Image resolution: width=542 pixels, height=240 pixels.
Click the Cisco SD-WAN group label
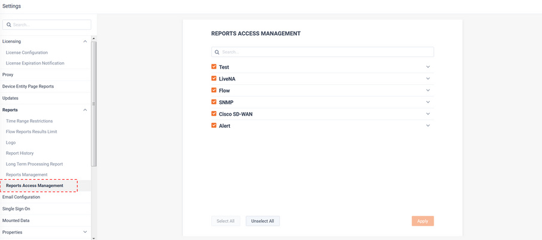[x=236, y=114]
